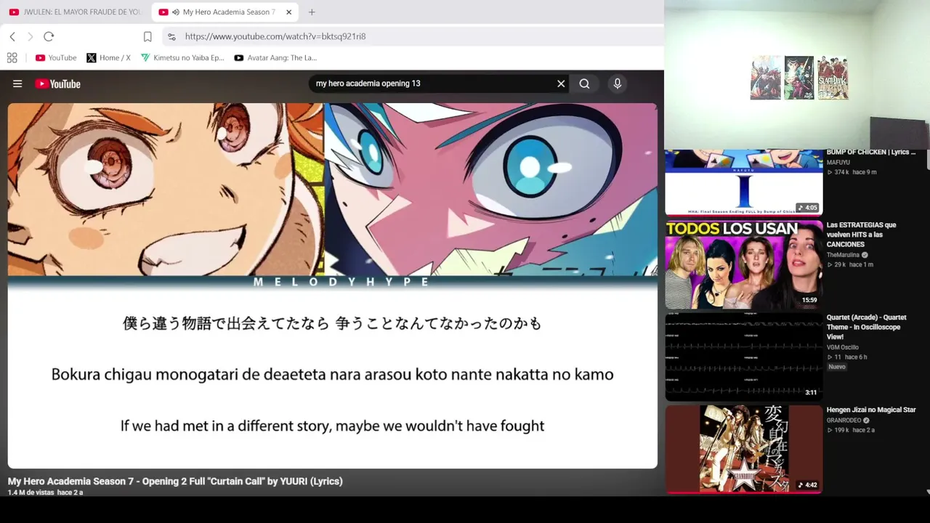
Task: Open the TODOS LOS USAN video thumbnail
Action: (744, 264)
